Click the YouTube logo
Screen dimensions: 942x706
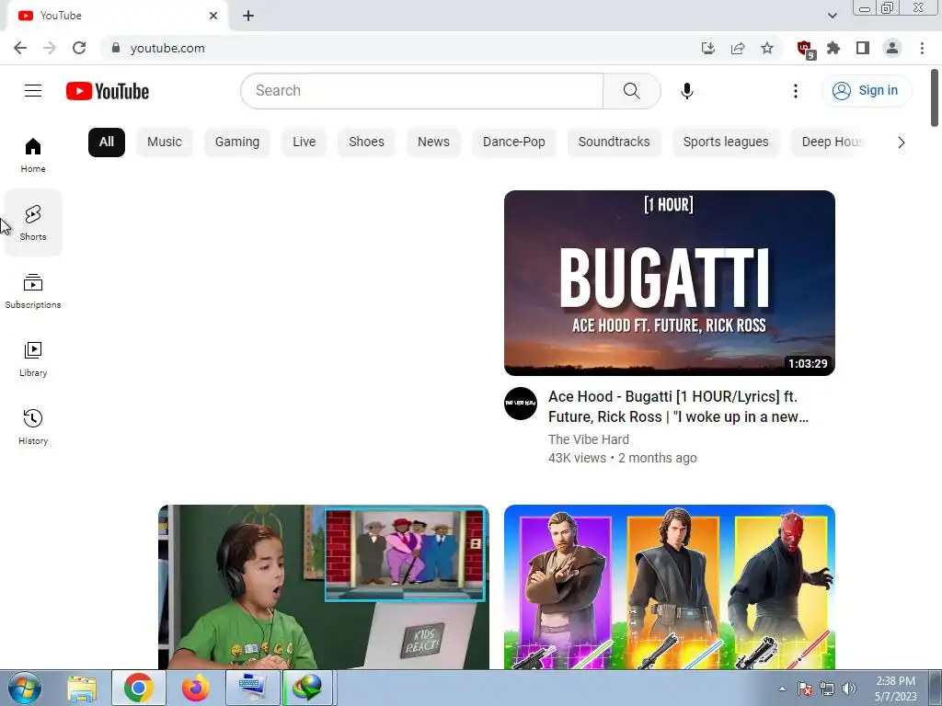click(108, 91)
